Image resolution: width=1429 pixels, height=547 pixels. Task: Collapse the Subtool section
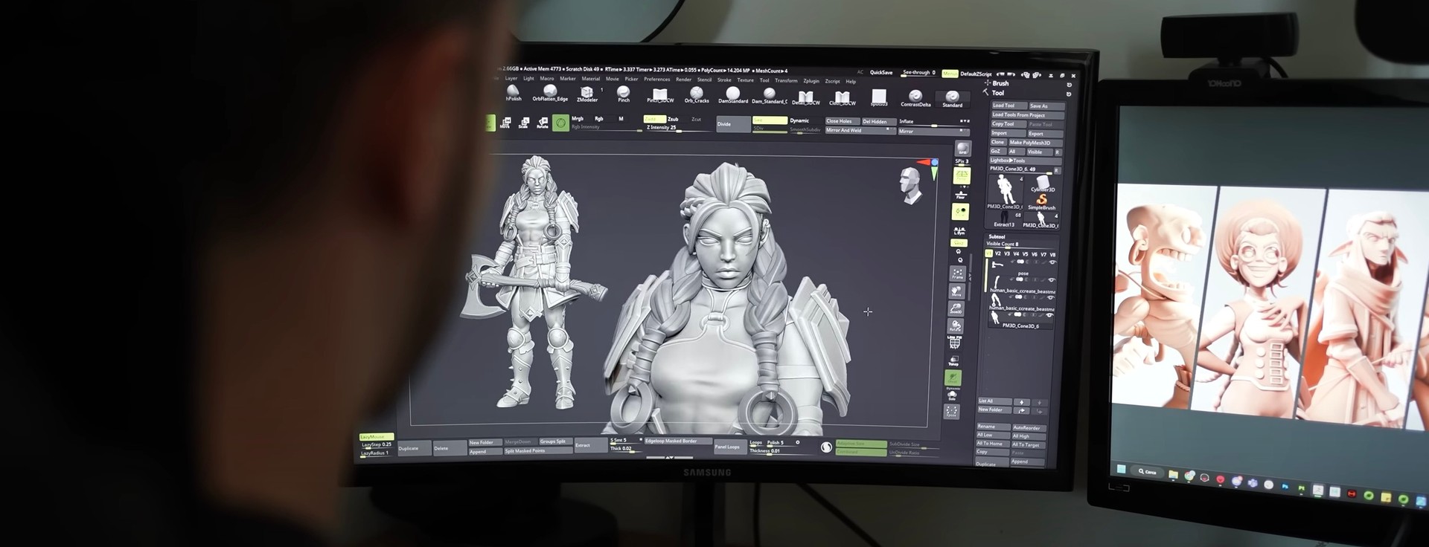(997, 236)
